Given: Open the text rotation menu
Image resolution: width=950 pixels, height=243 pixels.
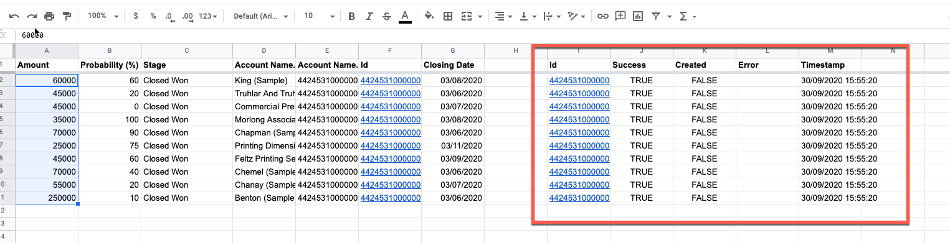Looking at the screenshot, I should pyautogui.click(x=576, y=16).
